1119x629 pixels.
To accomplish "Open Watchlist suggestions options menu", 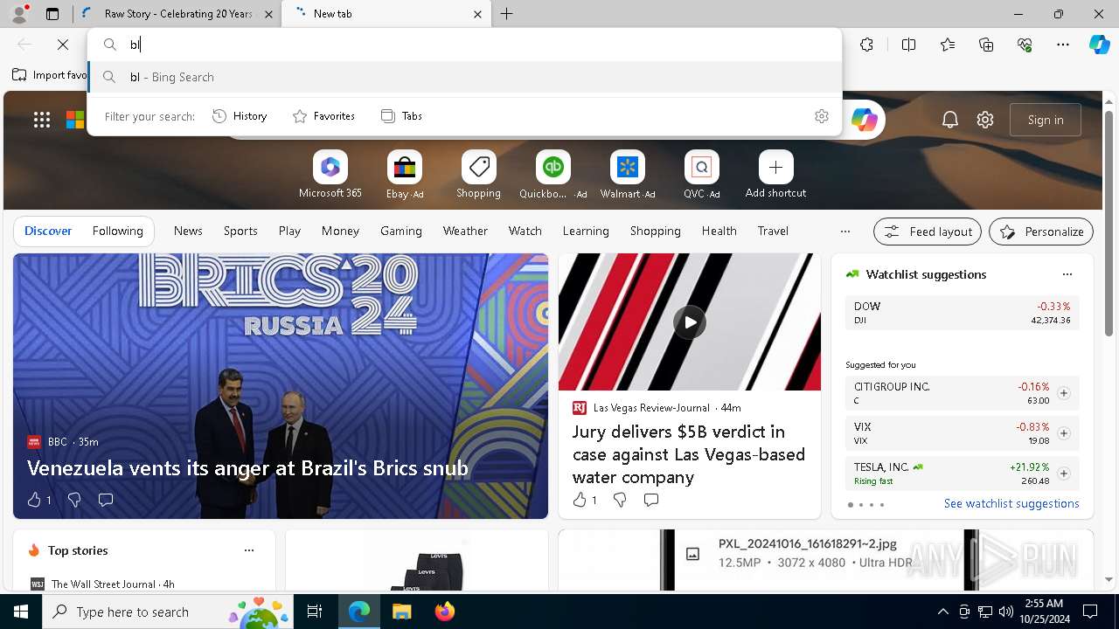I will 1067,274.
